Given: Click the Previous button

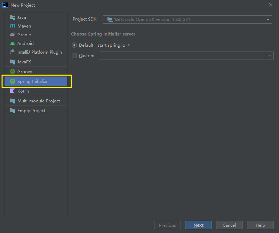Looking at the screenshot, I should (x=167, y=225).
